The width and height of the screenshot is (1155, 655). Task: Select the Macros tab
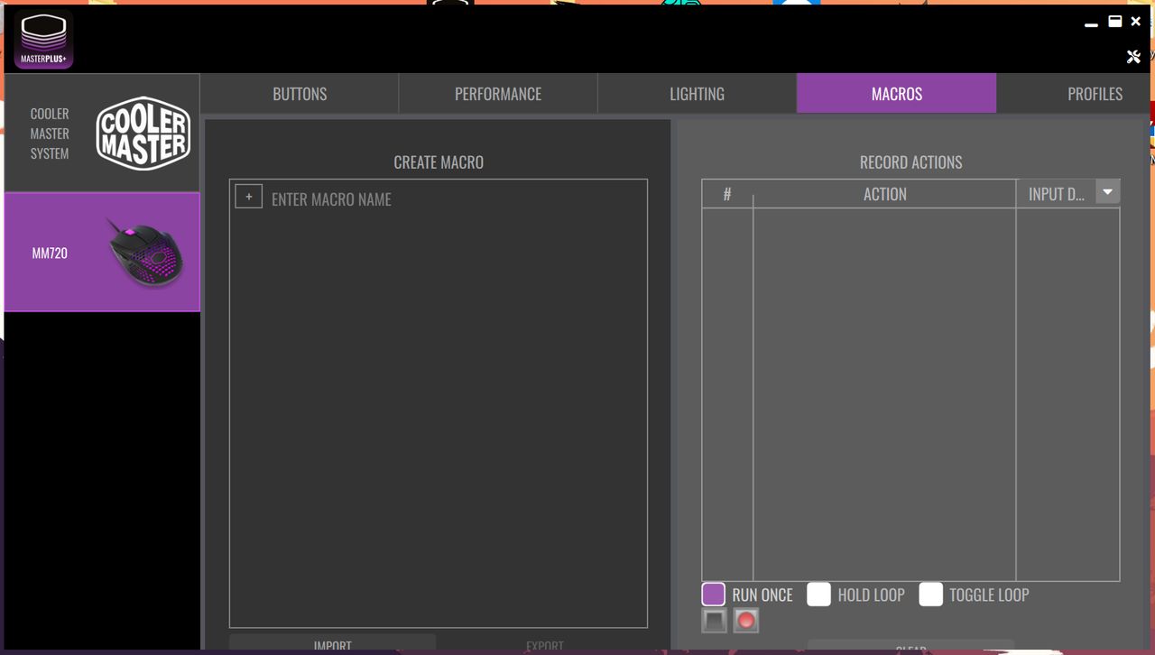897,94
